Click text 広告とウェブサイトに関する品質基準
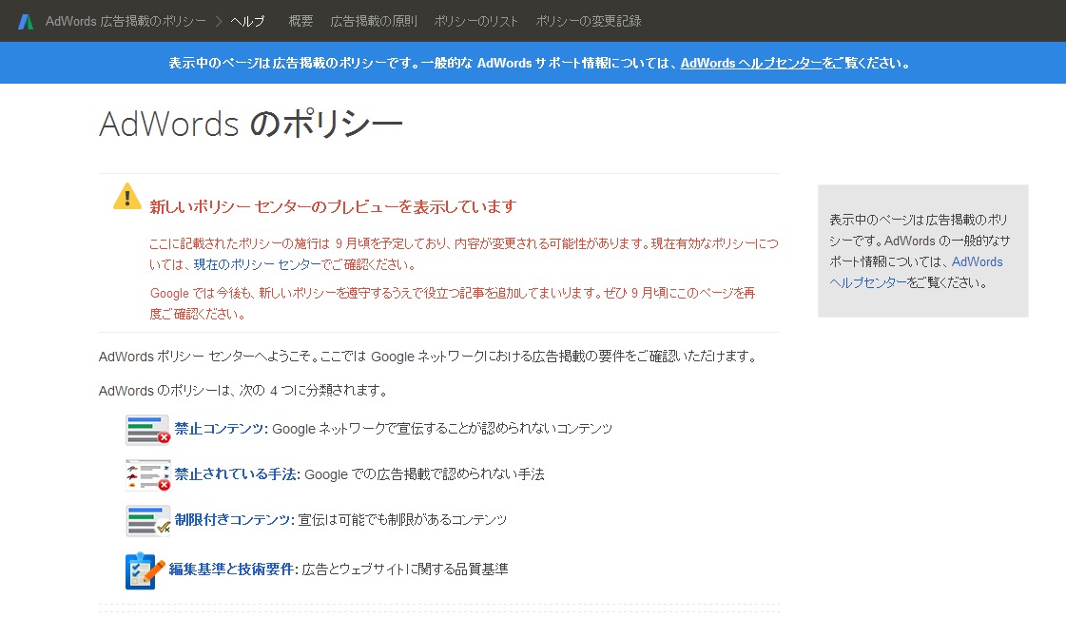The image size is (1066, 618). pyautogui.click(x=405, y=570)
